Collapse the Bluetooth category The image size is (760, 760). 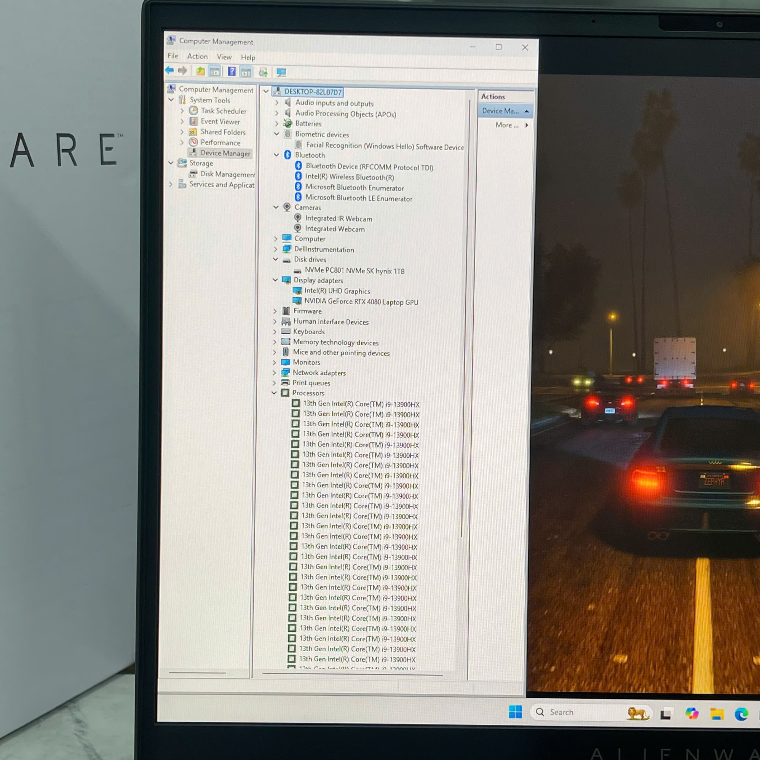click(277, 155)
